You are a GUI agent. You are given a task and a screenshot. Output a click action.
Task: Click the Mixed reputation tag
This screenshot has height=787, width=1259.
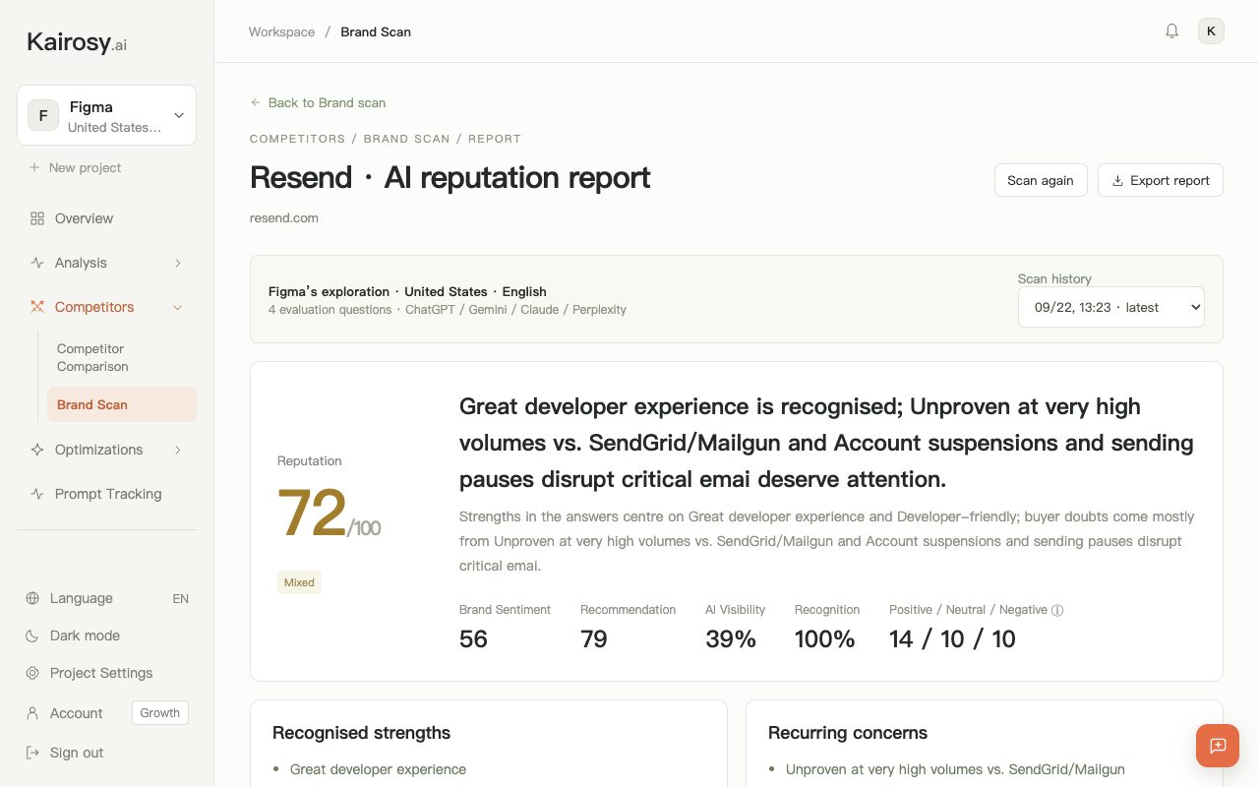click(299, 582)
